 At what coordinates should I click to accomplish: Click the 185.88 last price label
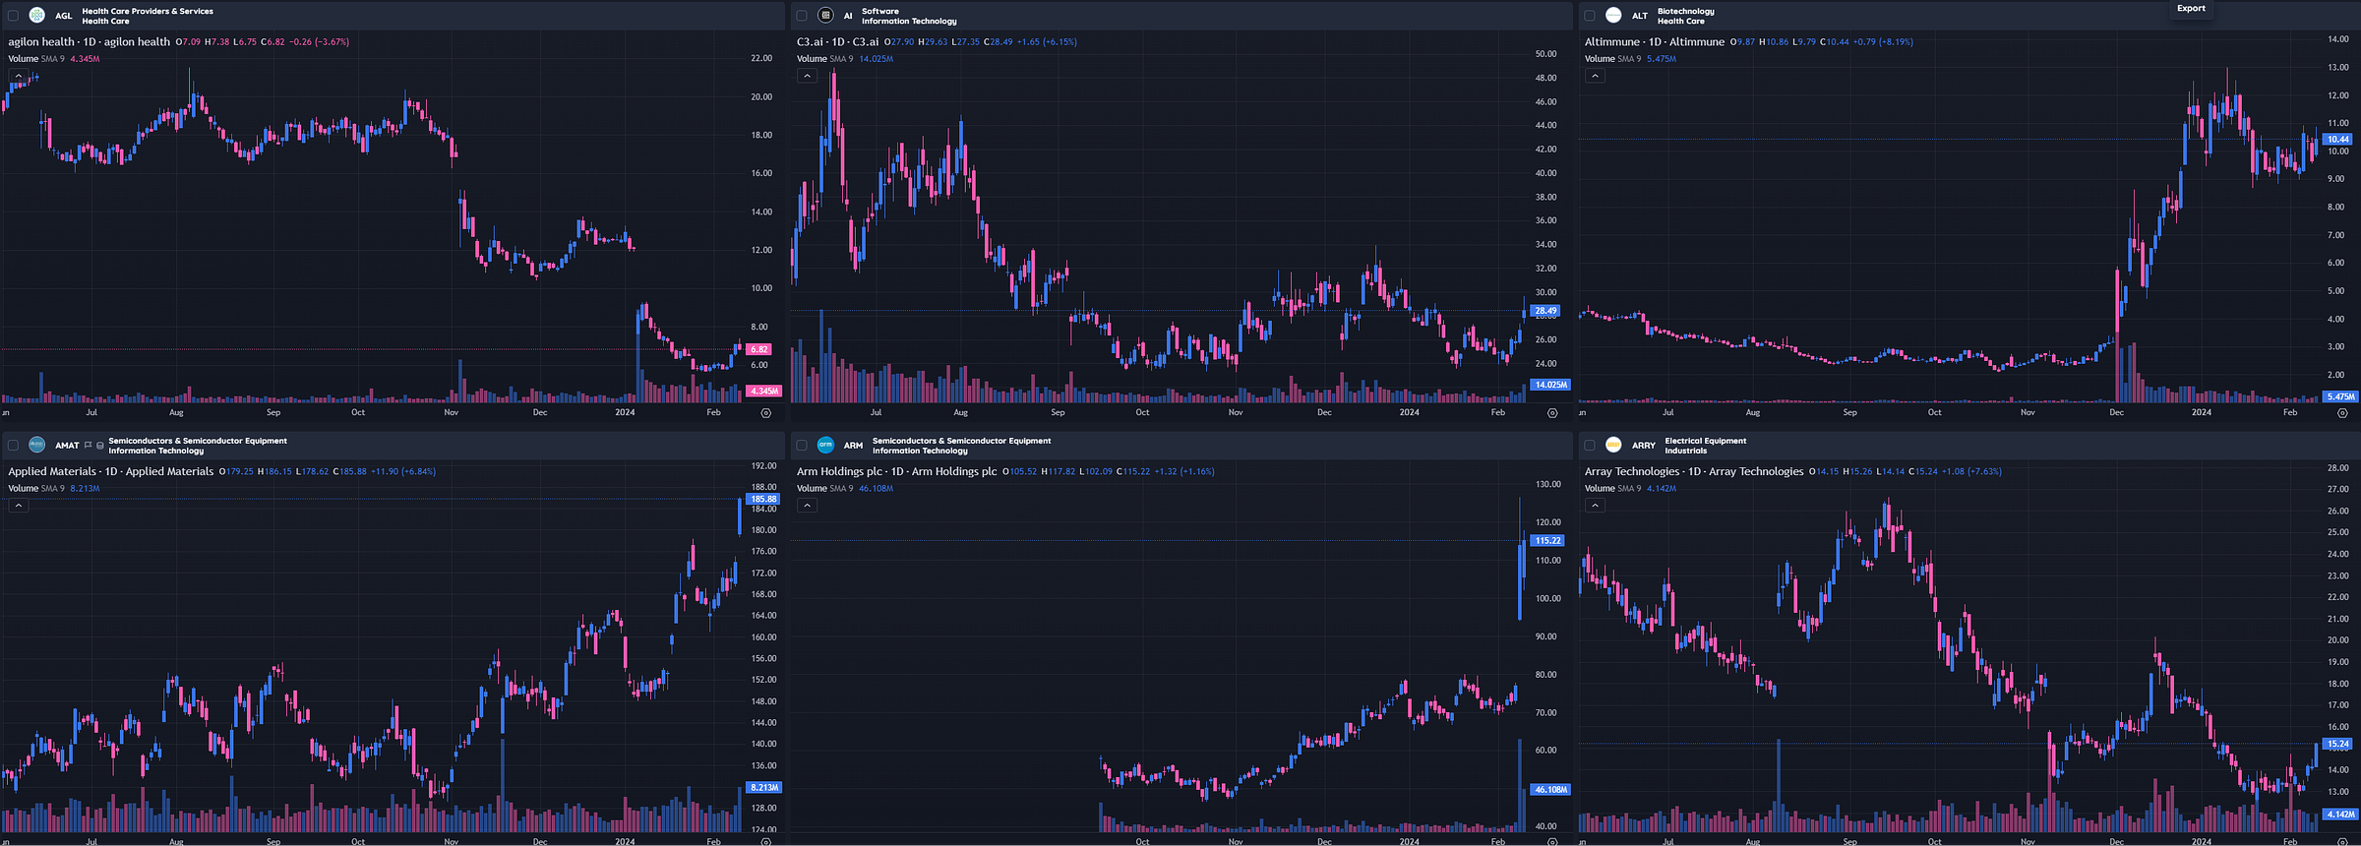click(x=763, y=500)
